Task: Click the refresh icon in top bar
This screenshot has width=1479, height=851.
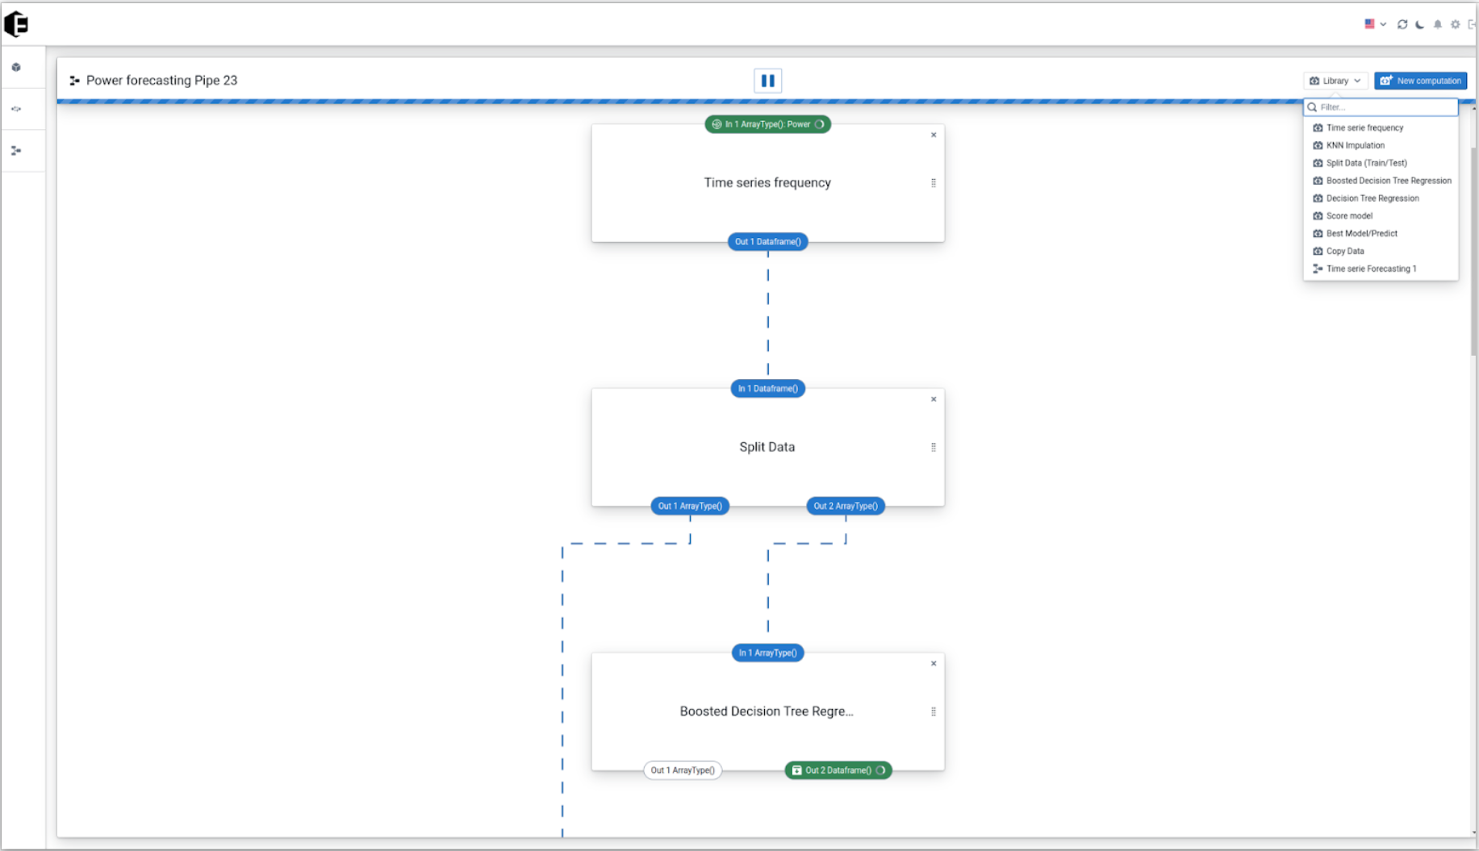Action: (1402, 24)
